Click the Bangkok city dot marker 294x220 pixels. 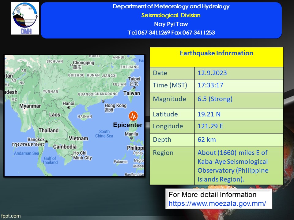(x=47, y=141)
